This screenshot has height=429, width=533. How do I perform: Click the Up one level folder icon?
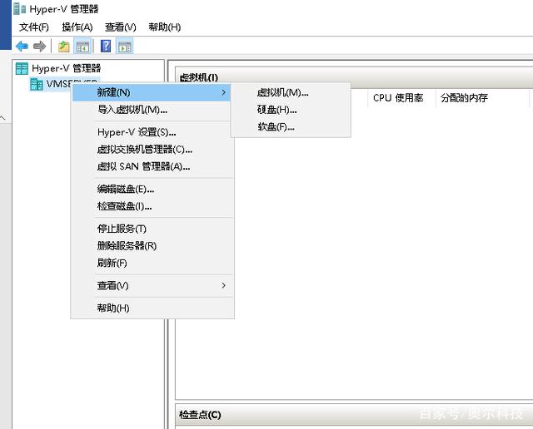click(63, 47)
